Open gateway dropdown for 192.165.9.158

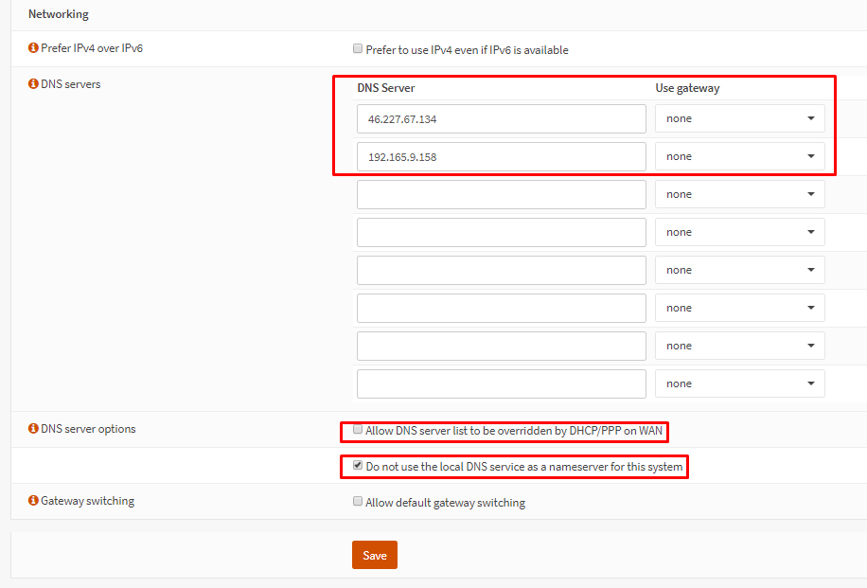tap(739, 155)
